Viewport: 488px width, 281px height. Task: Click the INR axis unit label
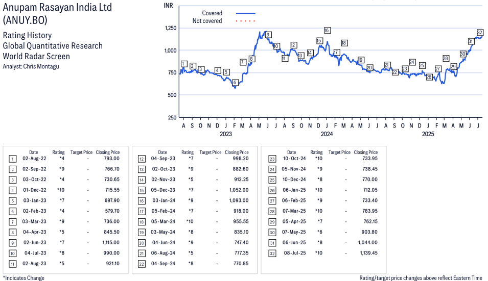[x=168, y=6]
